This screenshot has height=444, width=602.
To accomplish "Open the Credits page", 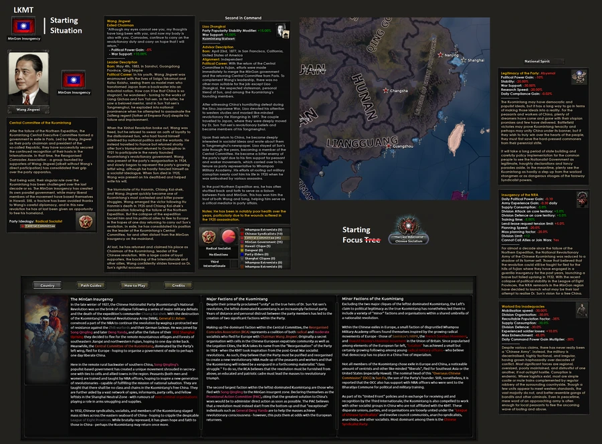I will (x=178, y=286).
